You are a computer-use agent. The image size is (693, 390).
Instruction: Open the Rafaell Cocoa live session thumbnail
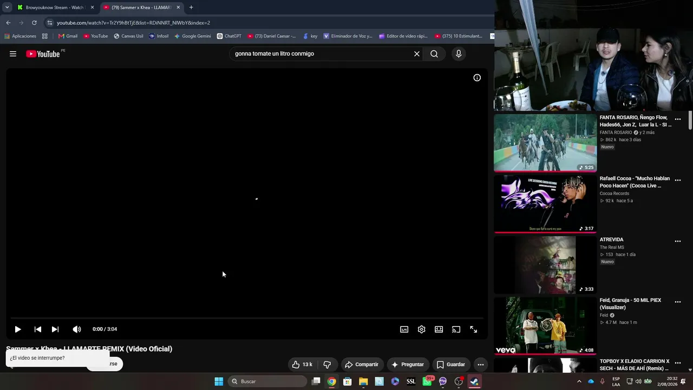pos(545,204)
